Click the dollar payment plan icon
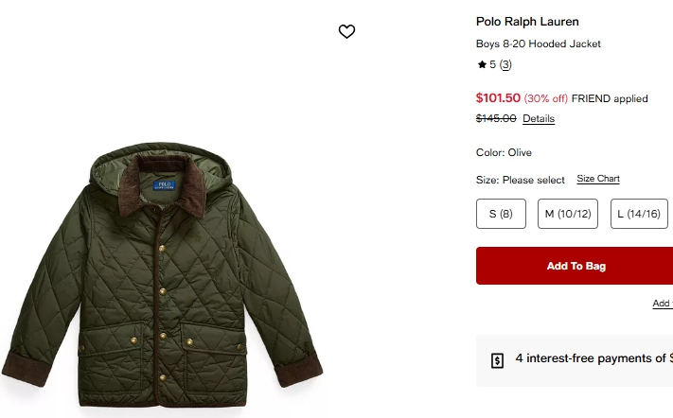This screenshot has width=673, height=418. coord(498,360)
